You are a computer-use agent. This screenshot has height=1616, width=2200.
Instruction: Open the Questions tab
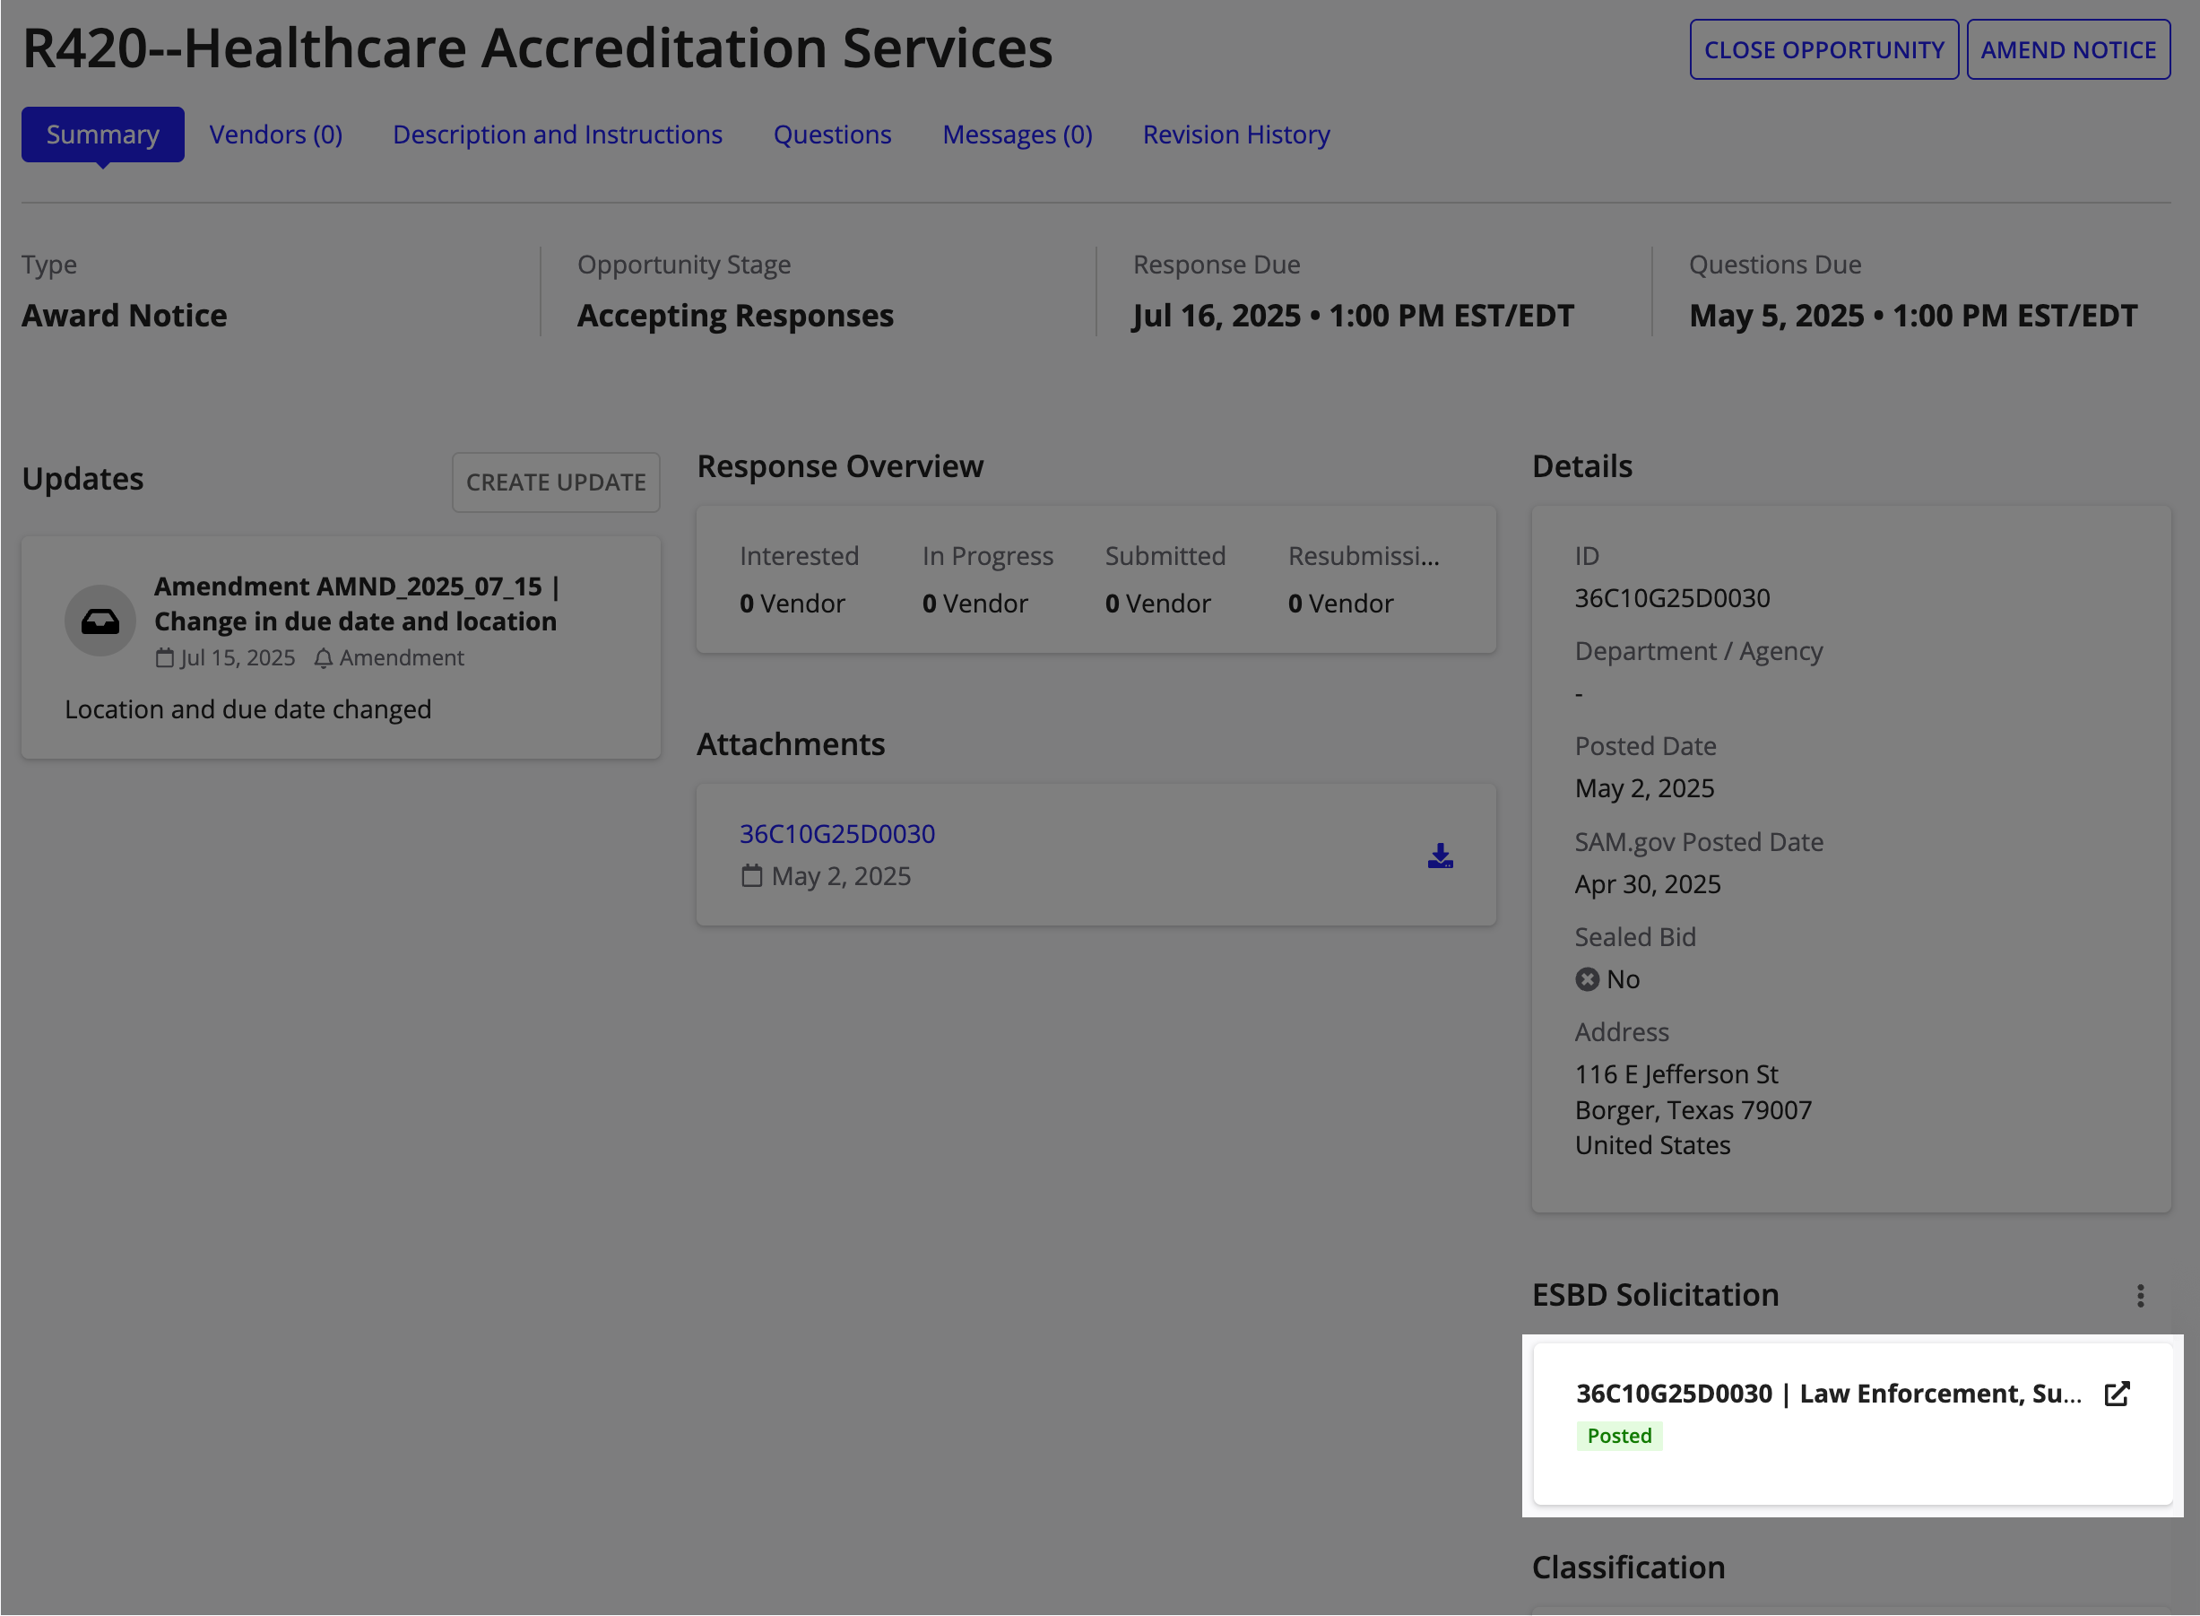[832, 135]
